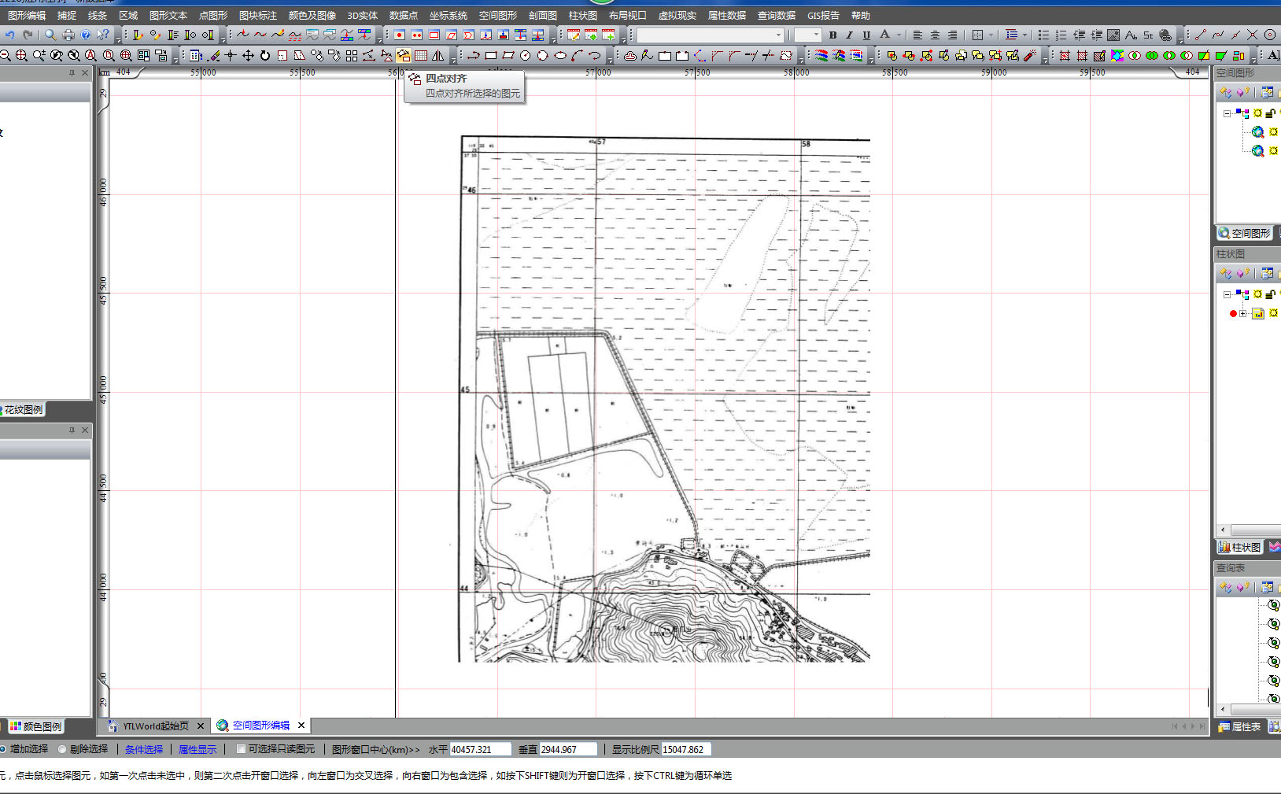The image size is (1281, 794).
Task: Click the 水平 coordinate input field
Action: coord(480,749)
